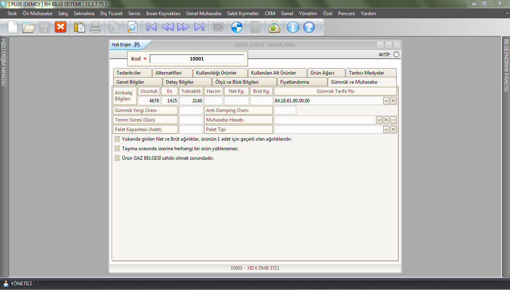Tick the no stacking during transport checkbox
Viewport: 510px width, 290px height.
coord(118,149)
